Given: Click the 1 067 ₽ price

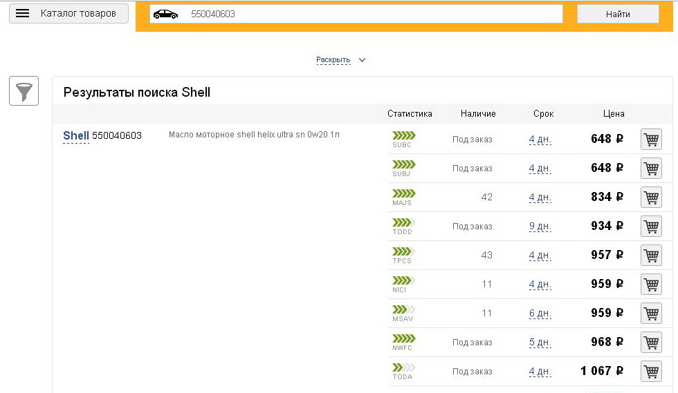Looking at the screenshot, I should click(x=602, y=371).
